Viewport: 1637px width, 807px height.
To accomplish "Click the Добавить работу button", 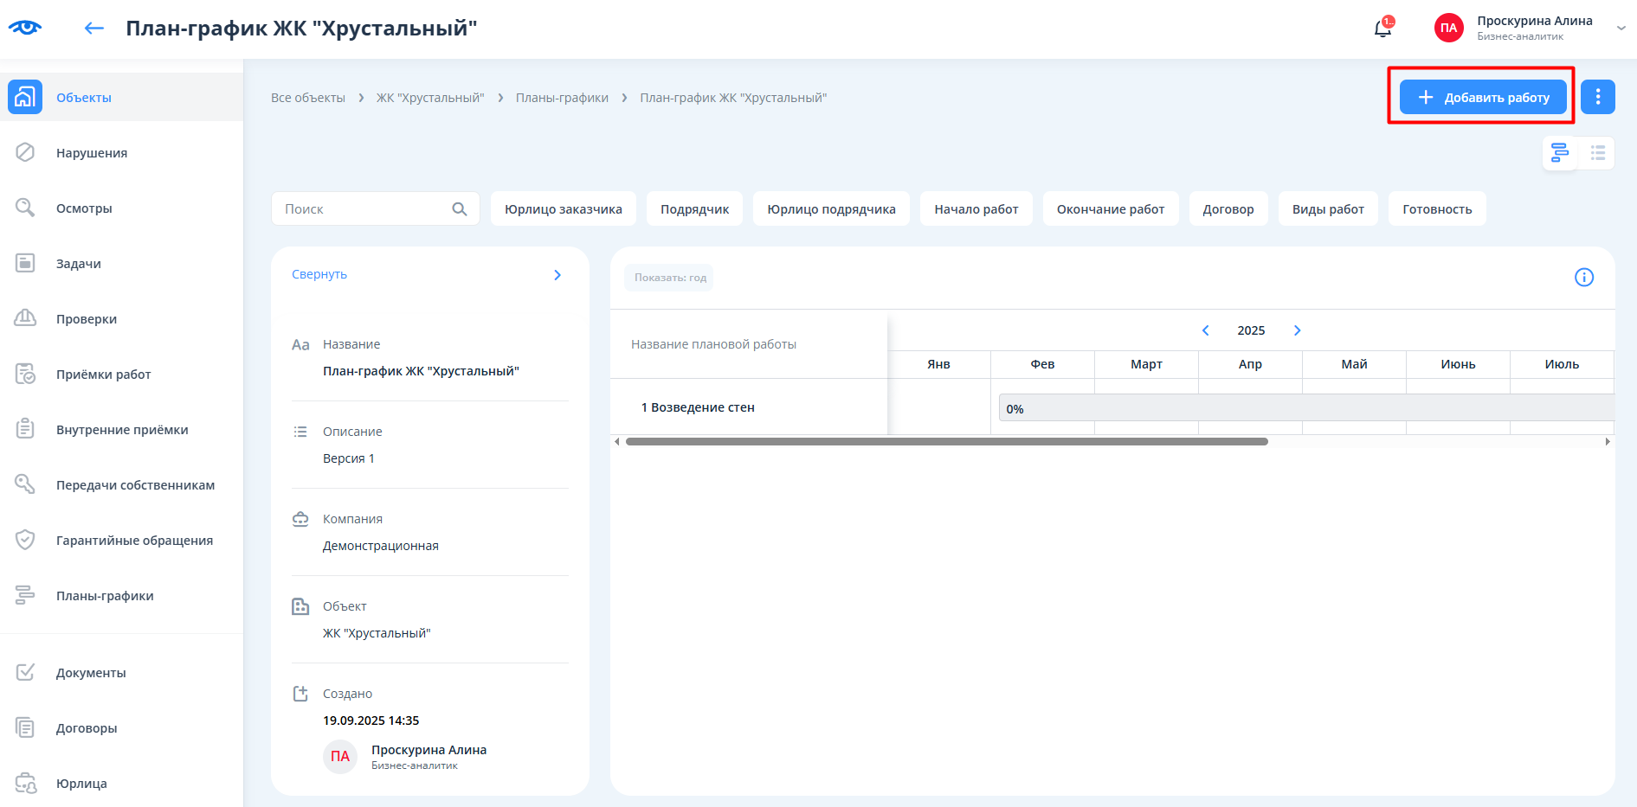I will click(x=1482, y=97).
